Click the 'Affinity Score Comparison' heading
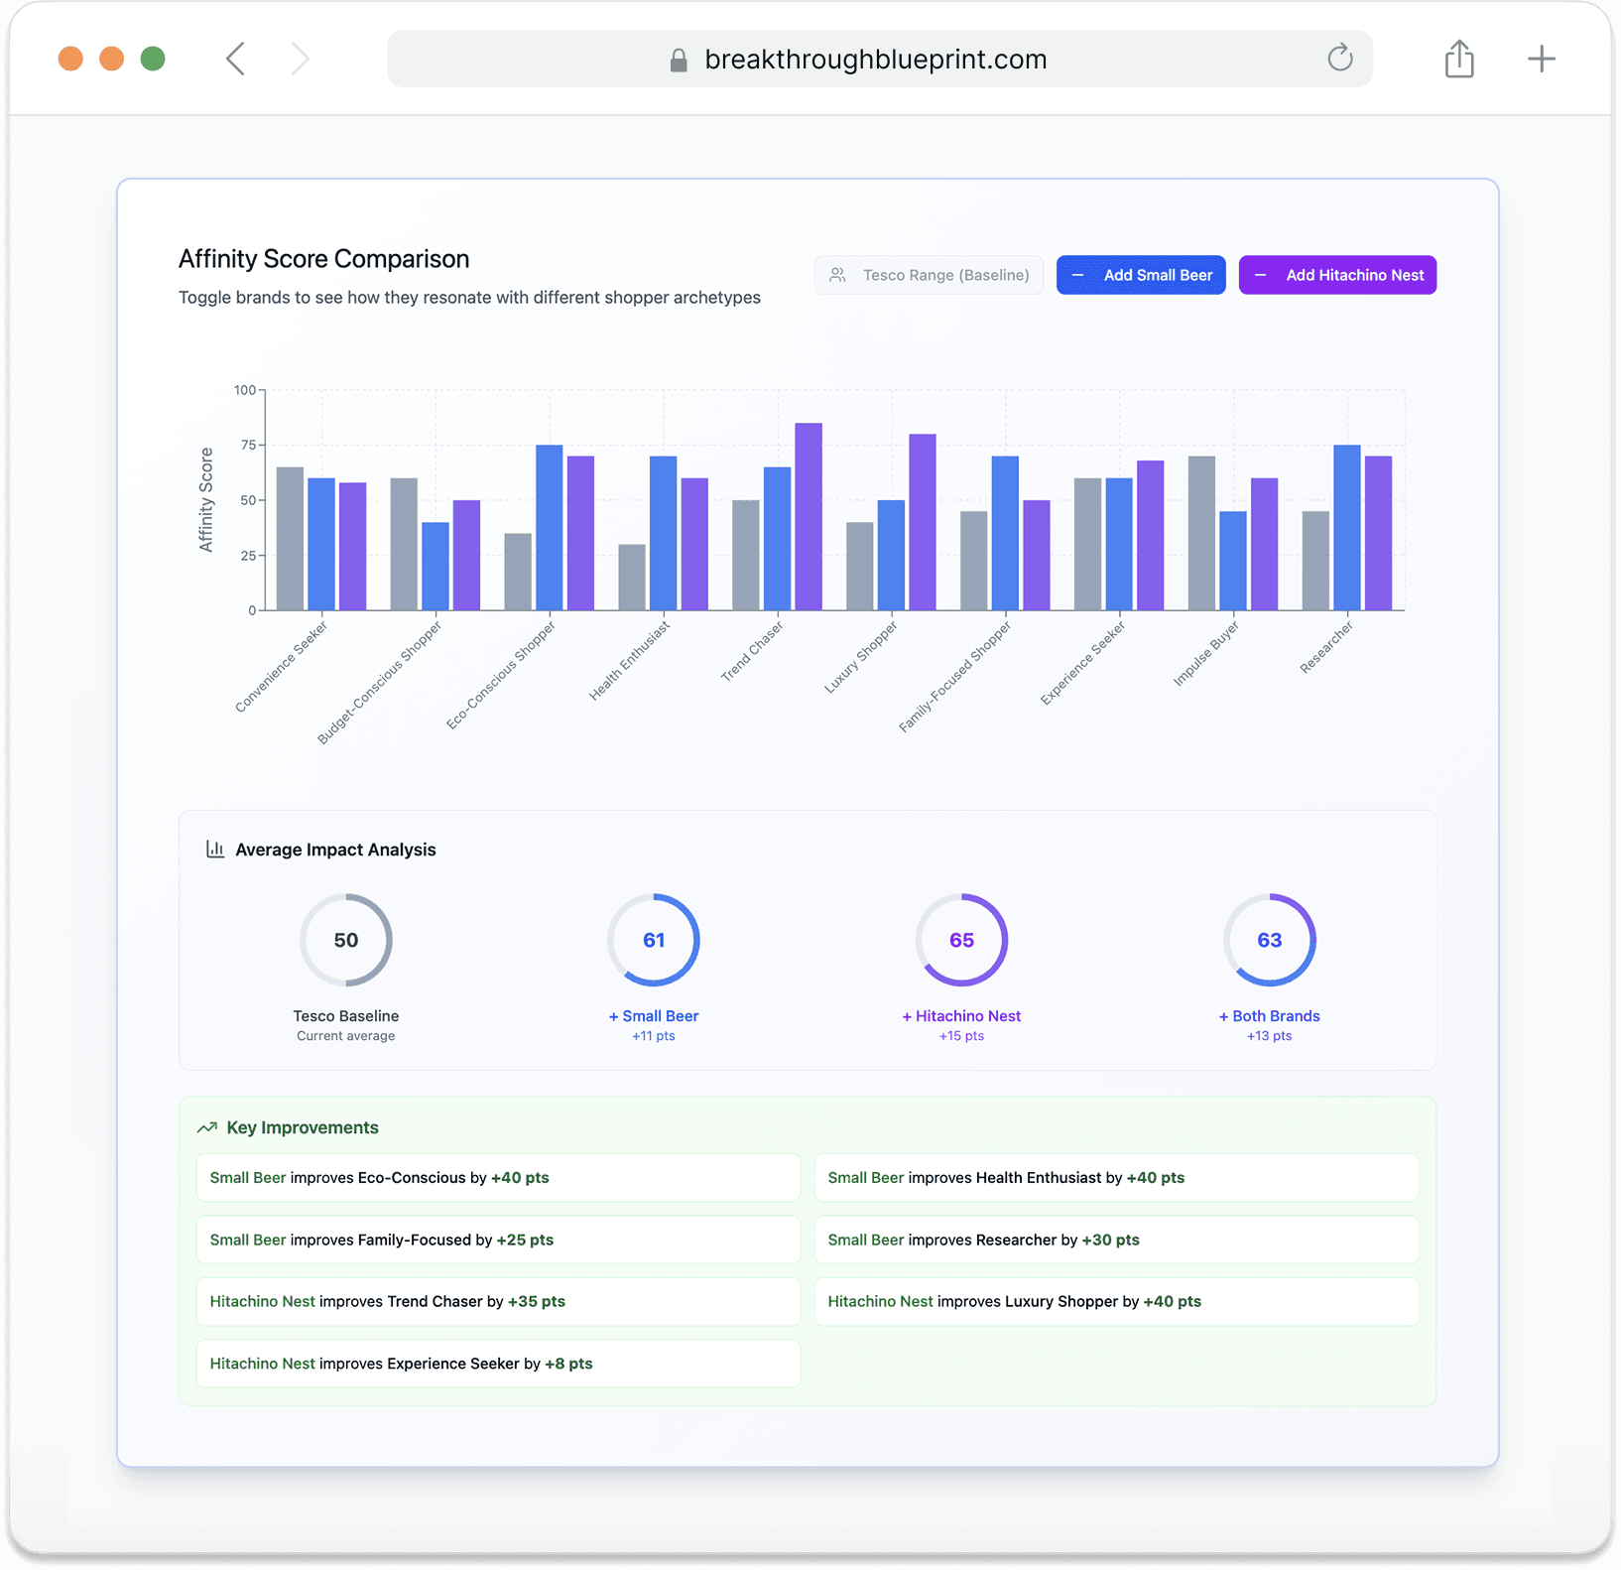 click(x=323, y=259)
